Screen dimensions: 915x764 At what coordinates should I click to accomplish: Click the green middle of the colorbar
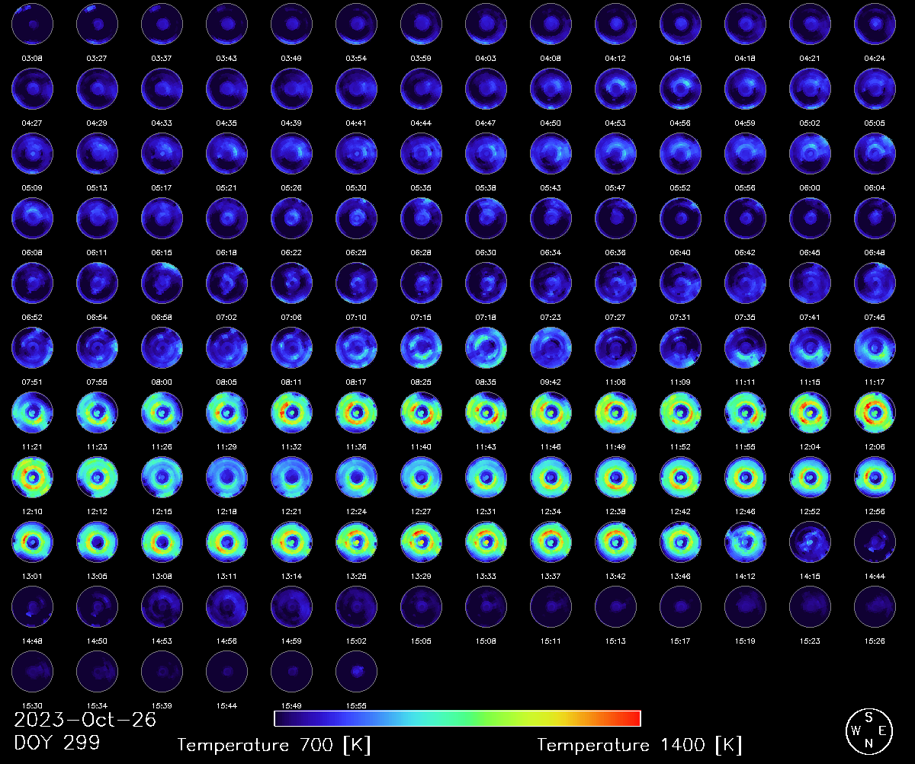pyautogui.click(x=457, y=718)
